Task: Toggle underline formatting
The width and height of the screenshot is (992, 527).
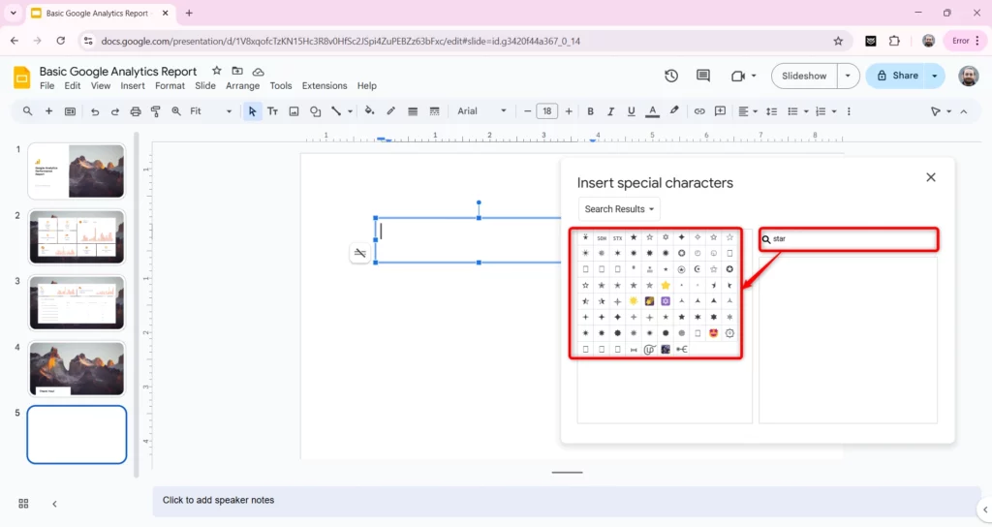Action: pos(631,111)
